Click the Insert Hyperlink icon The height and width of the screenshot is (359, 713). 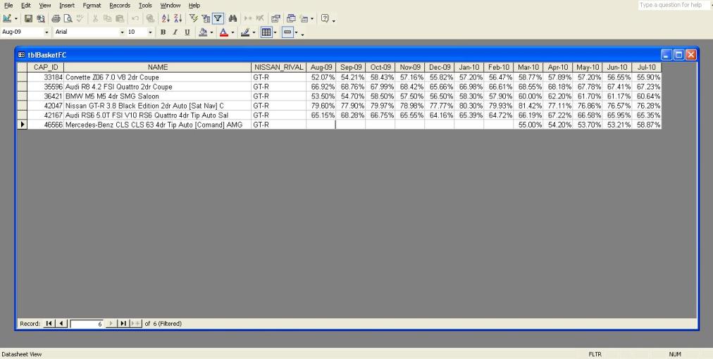point(150,18)
